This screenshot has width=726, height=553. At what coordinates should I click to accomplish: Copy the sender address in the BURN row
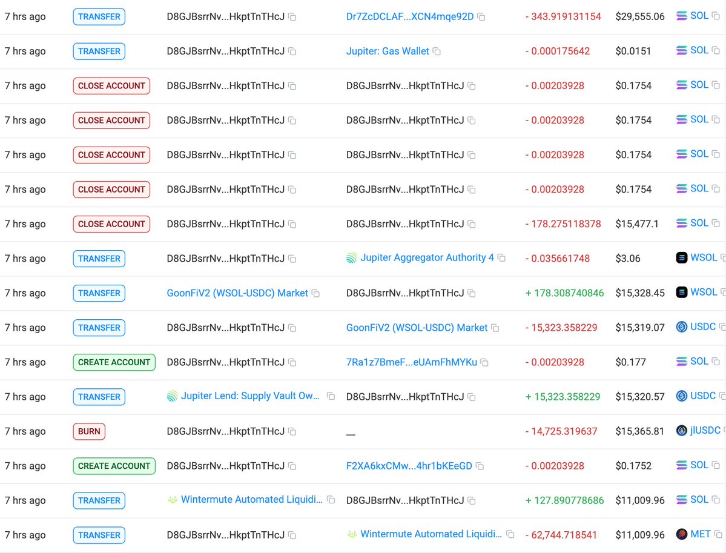(x=292, y=432)
